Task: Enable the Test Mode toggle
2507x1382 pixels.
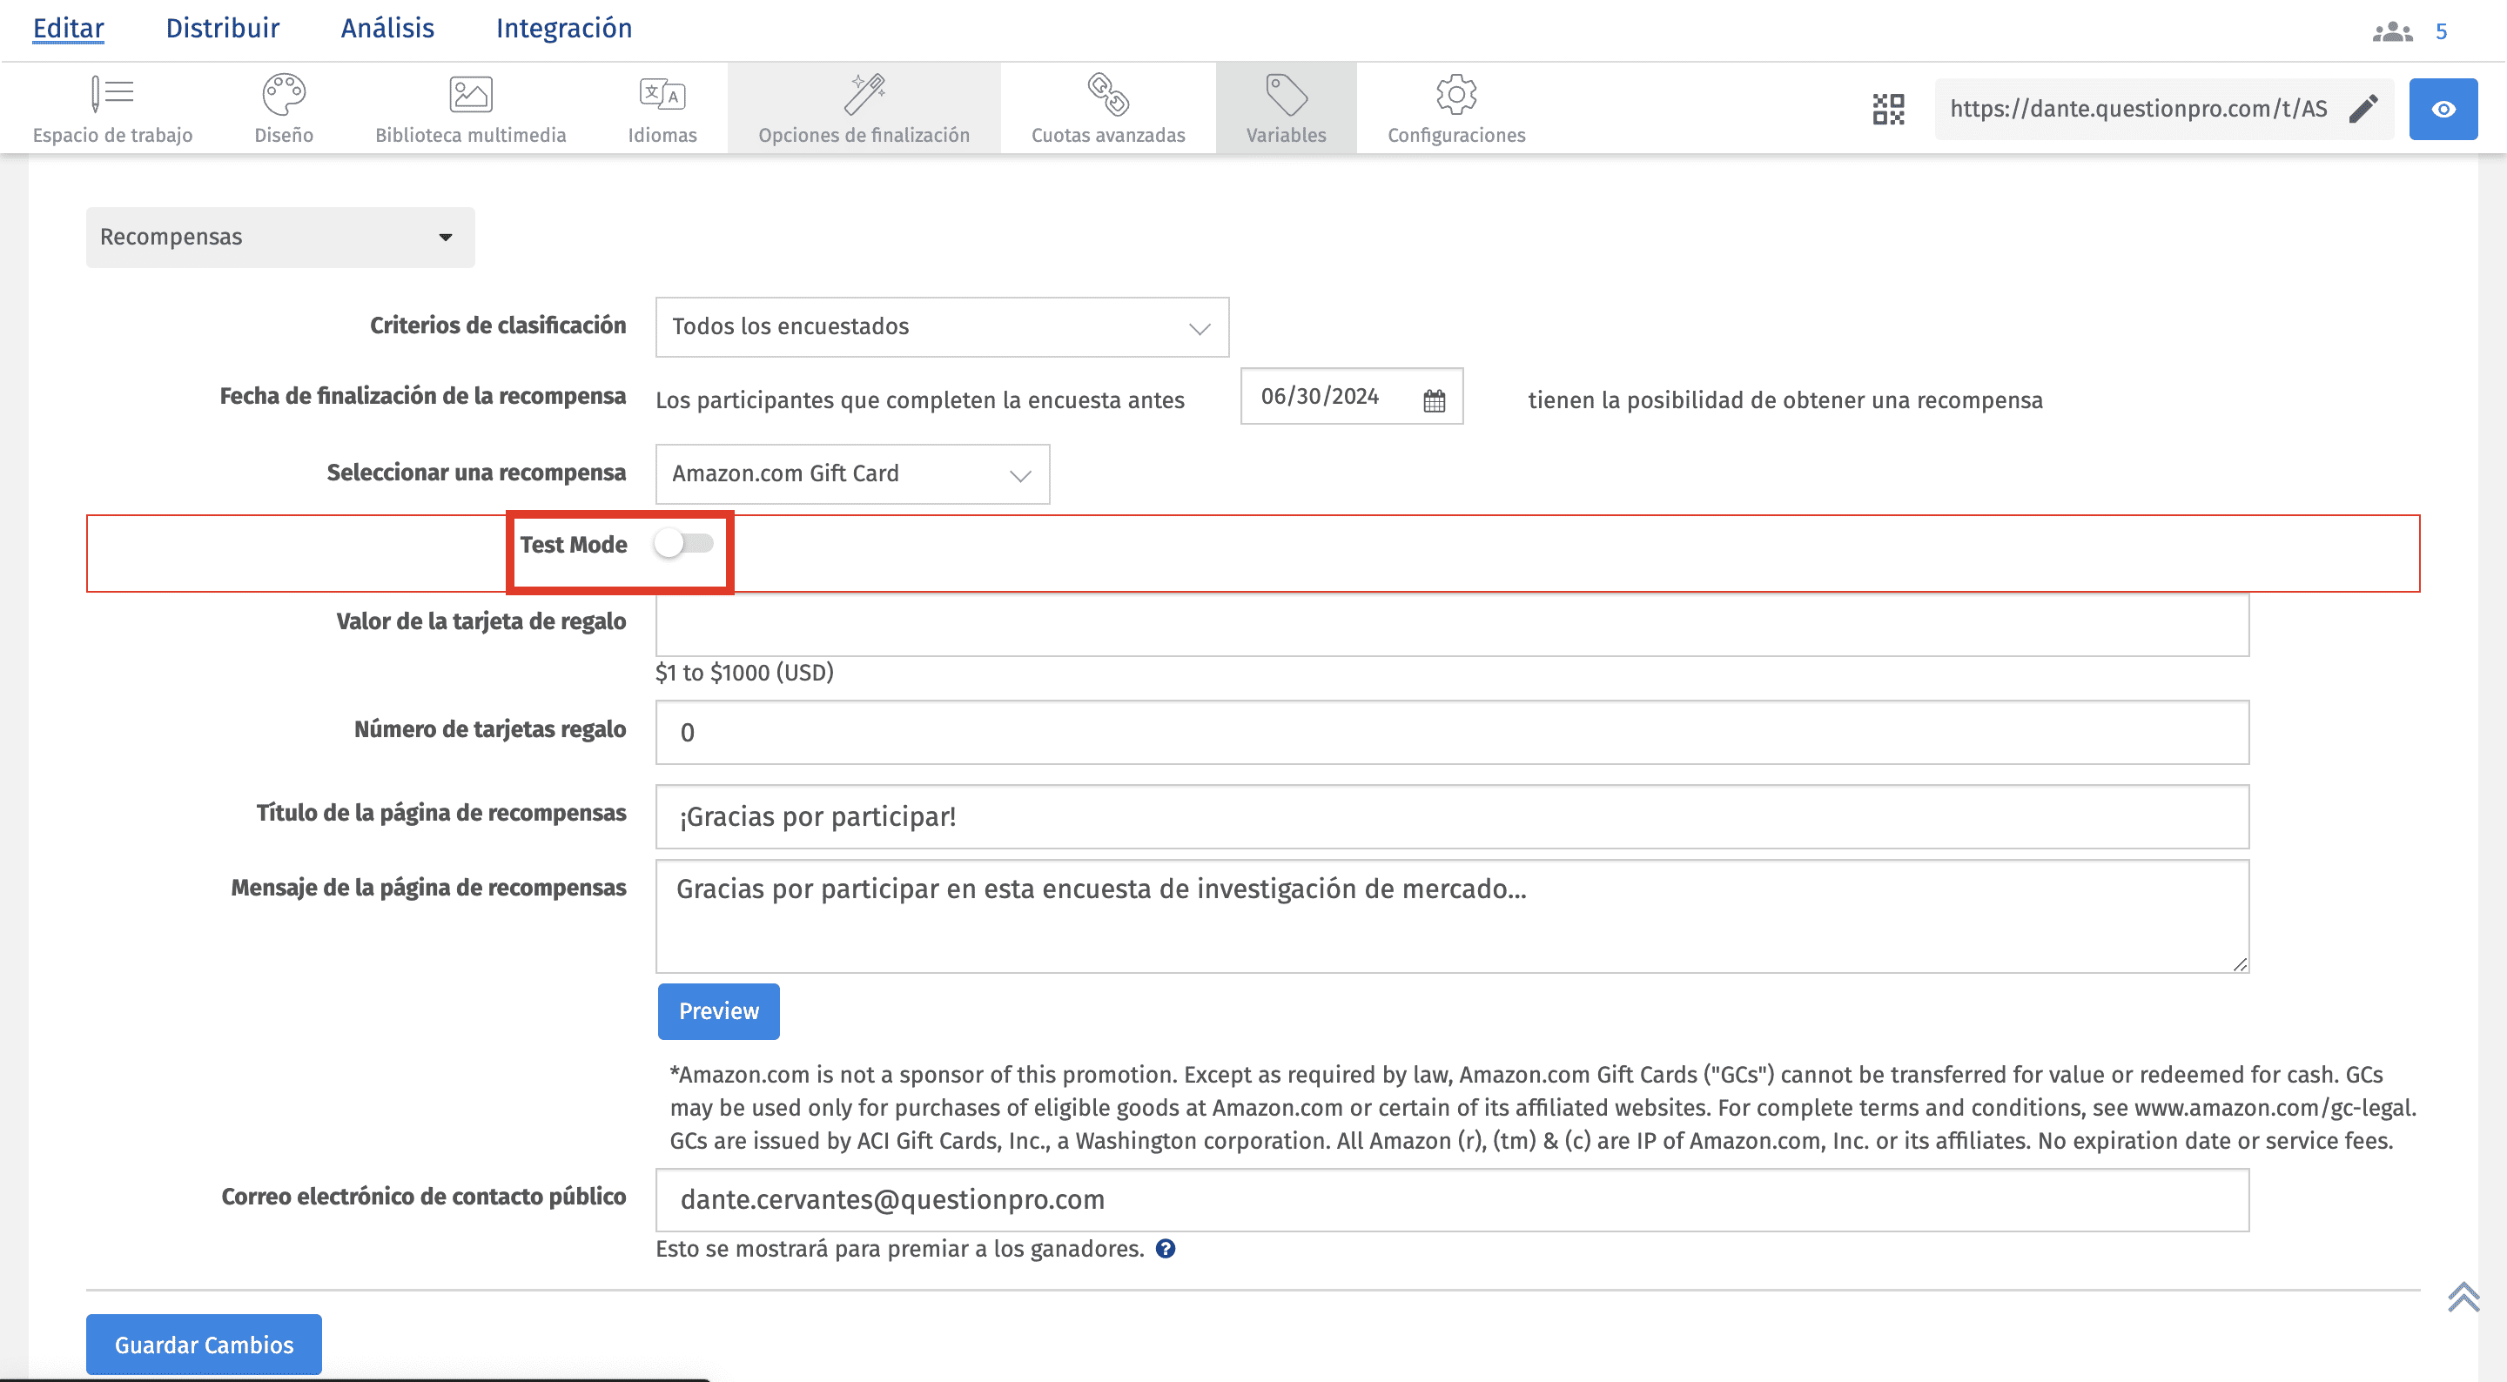Action: click(x=683, y=543)
